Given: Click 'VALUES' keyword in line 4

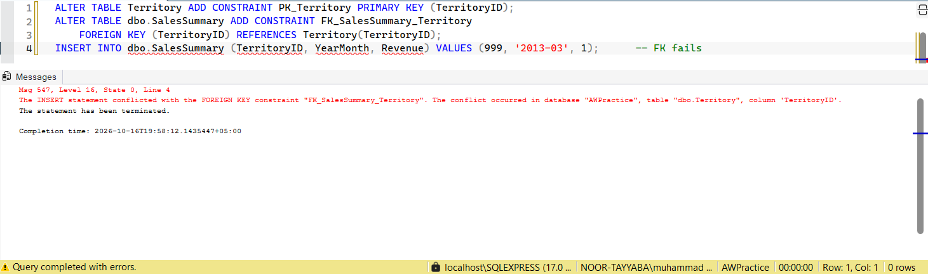Looking at the screenshot, I should [454, 48].
